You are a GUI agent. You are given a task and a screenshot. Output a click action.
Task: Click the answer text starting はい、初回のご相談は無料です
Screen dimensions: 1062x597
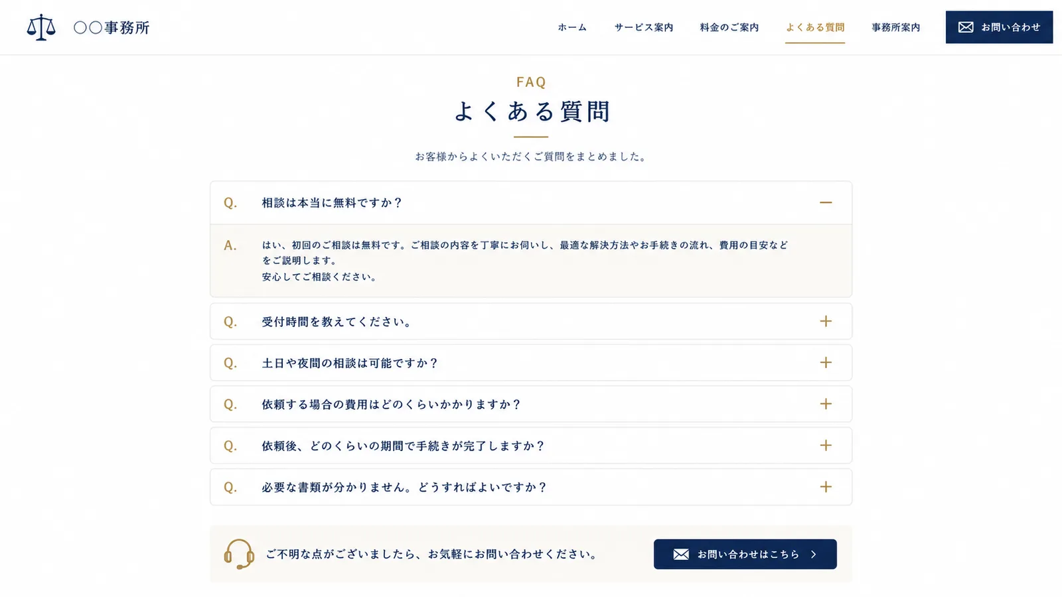[525, 261]
